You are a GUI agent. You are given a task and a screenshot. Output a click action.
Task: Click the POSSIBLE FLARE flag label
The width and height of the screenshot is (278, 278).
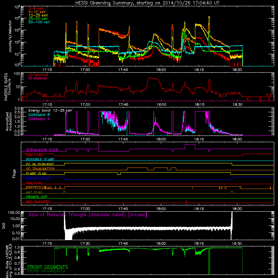pos(40,160)
